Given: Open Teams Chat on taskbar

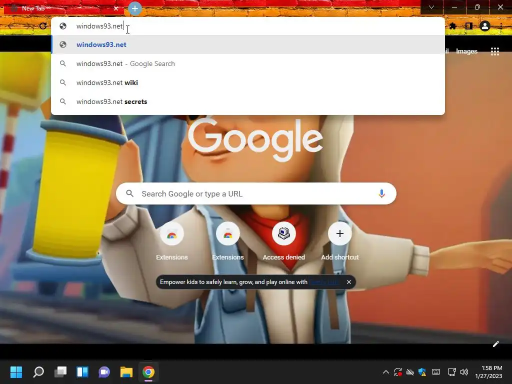Looking at the screenshot, I should point(104,372).
